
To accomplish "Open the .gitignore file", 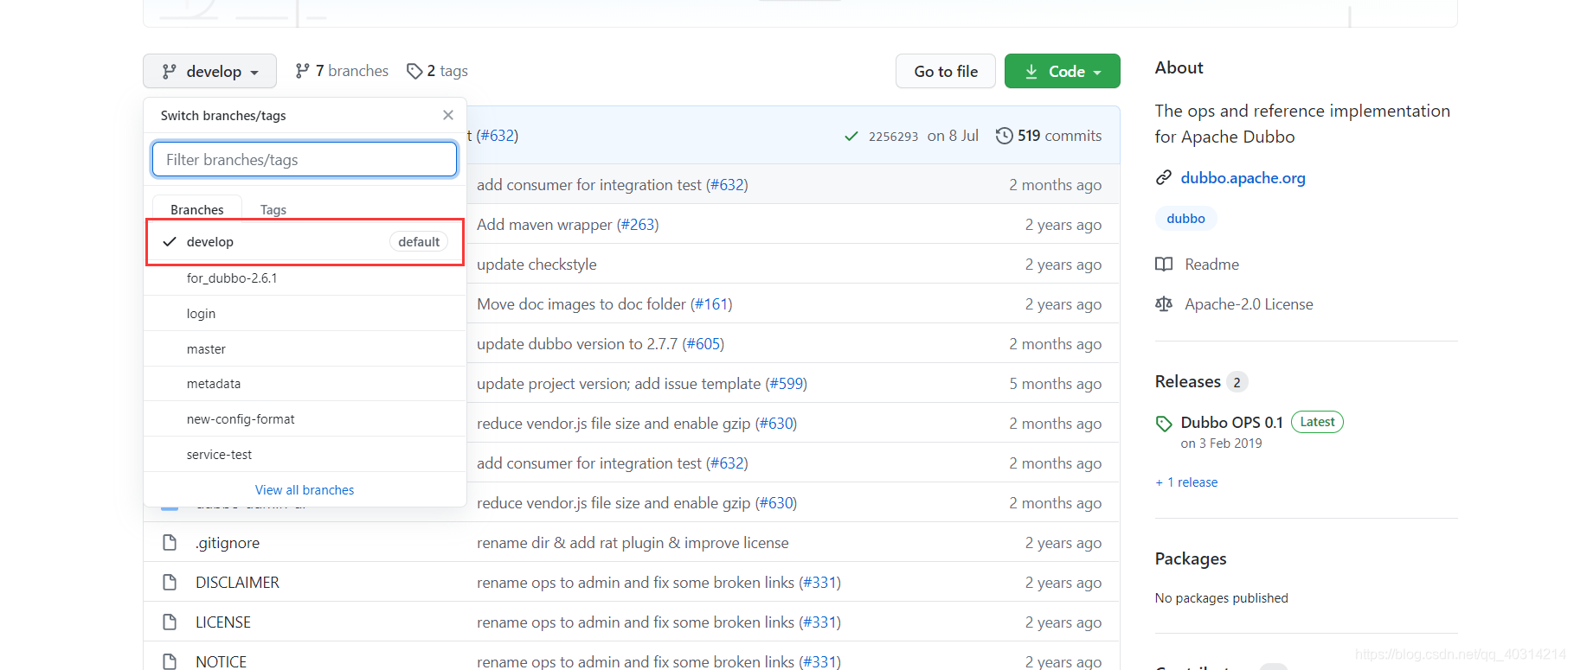I will click(x=228, y=543).
